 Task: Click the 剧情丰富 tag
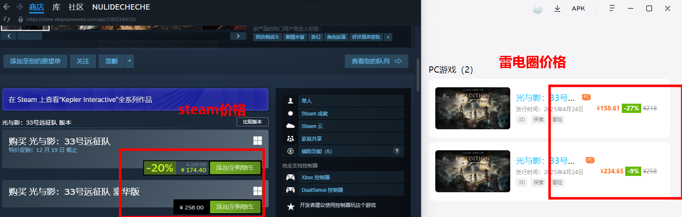295,37
